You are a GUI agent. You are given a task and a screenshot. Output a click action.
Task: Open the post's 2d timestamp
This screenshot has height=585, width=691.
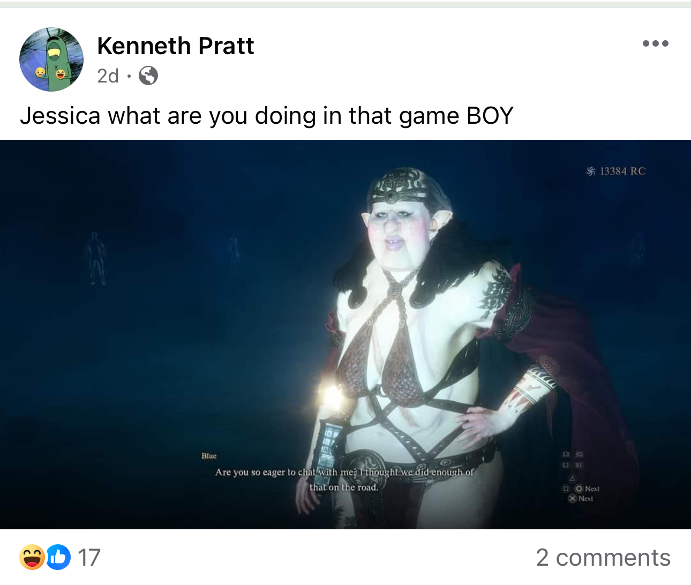(x=108, y=76)
